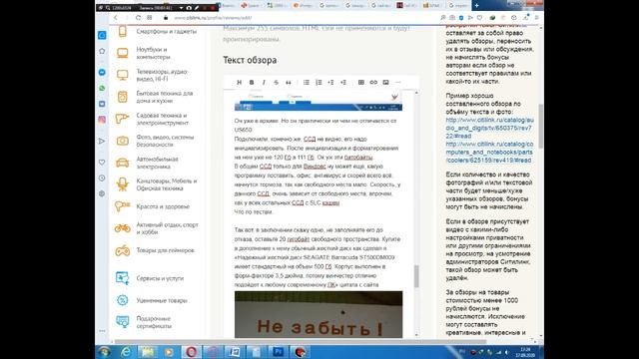Viewport: 639px width, 359px height.
Task: Open the Автомобильная электроника category
Action: tap(157, 163)
